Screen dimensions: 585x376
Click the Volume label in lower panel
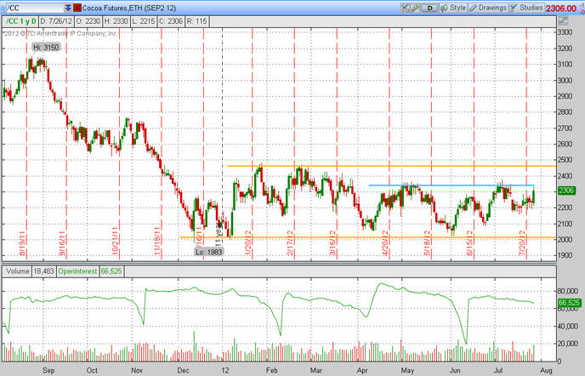(x=17, y=271)
